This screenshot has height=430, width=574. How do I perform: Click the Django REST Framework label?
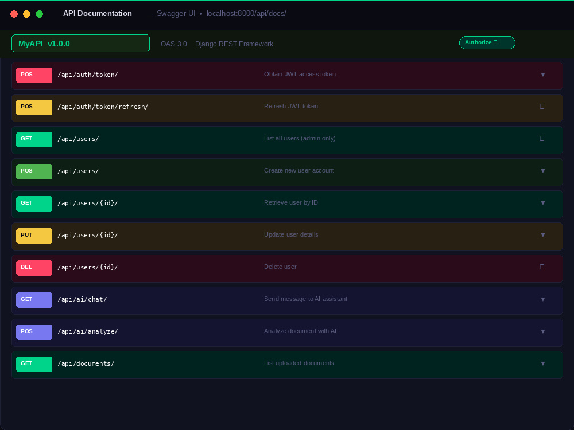tap(234, 44)
